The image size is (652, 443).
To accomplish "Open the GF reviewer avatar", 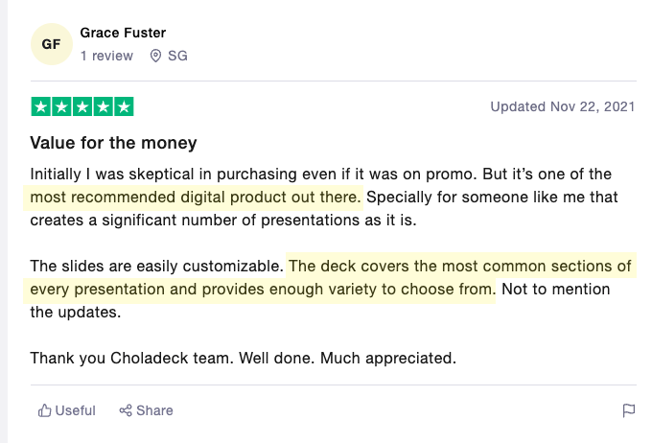I will tap(52, 44).
